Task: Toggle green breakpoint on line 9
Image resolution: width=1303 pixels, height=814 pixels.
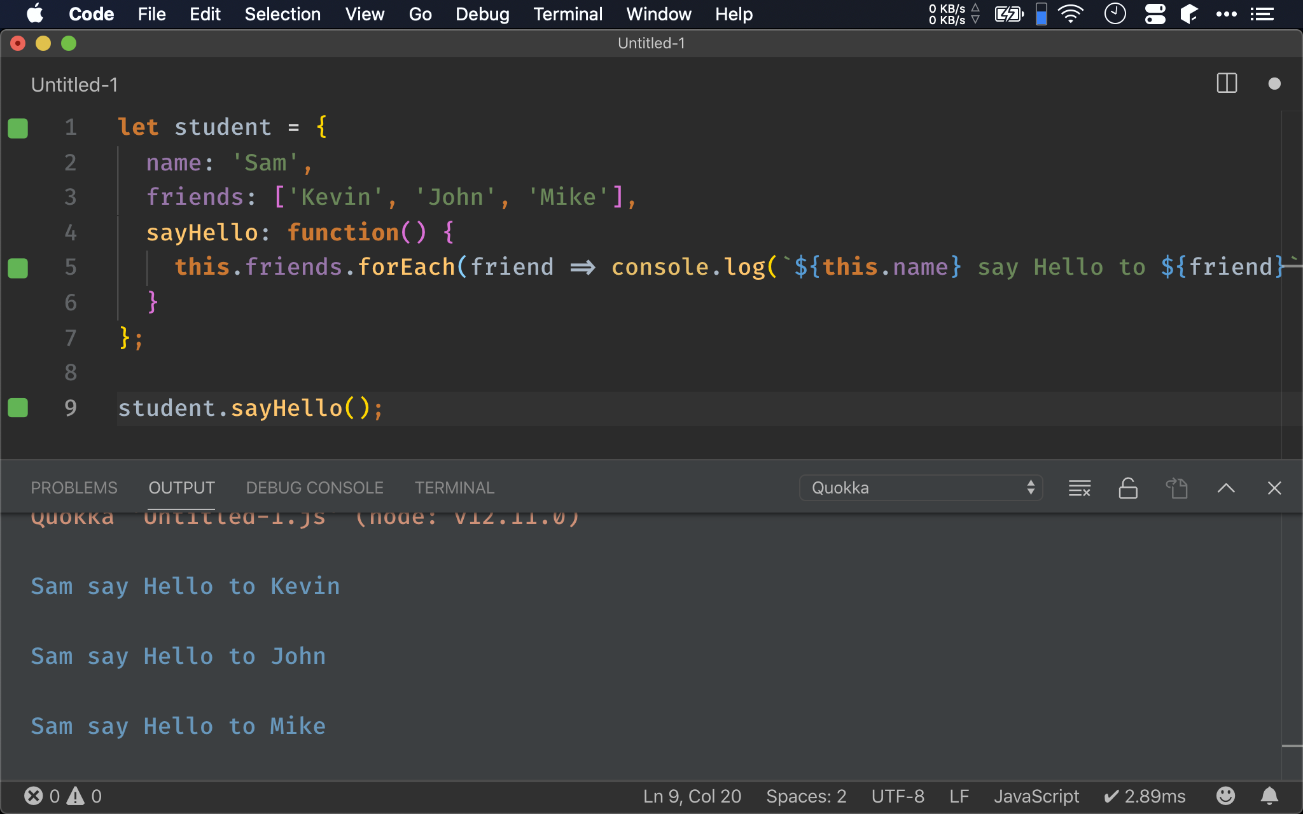Action: click(x=18, y=407)
